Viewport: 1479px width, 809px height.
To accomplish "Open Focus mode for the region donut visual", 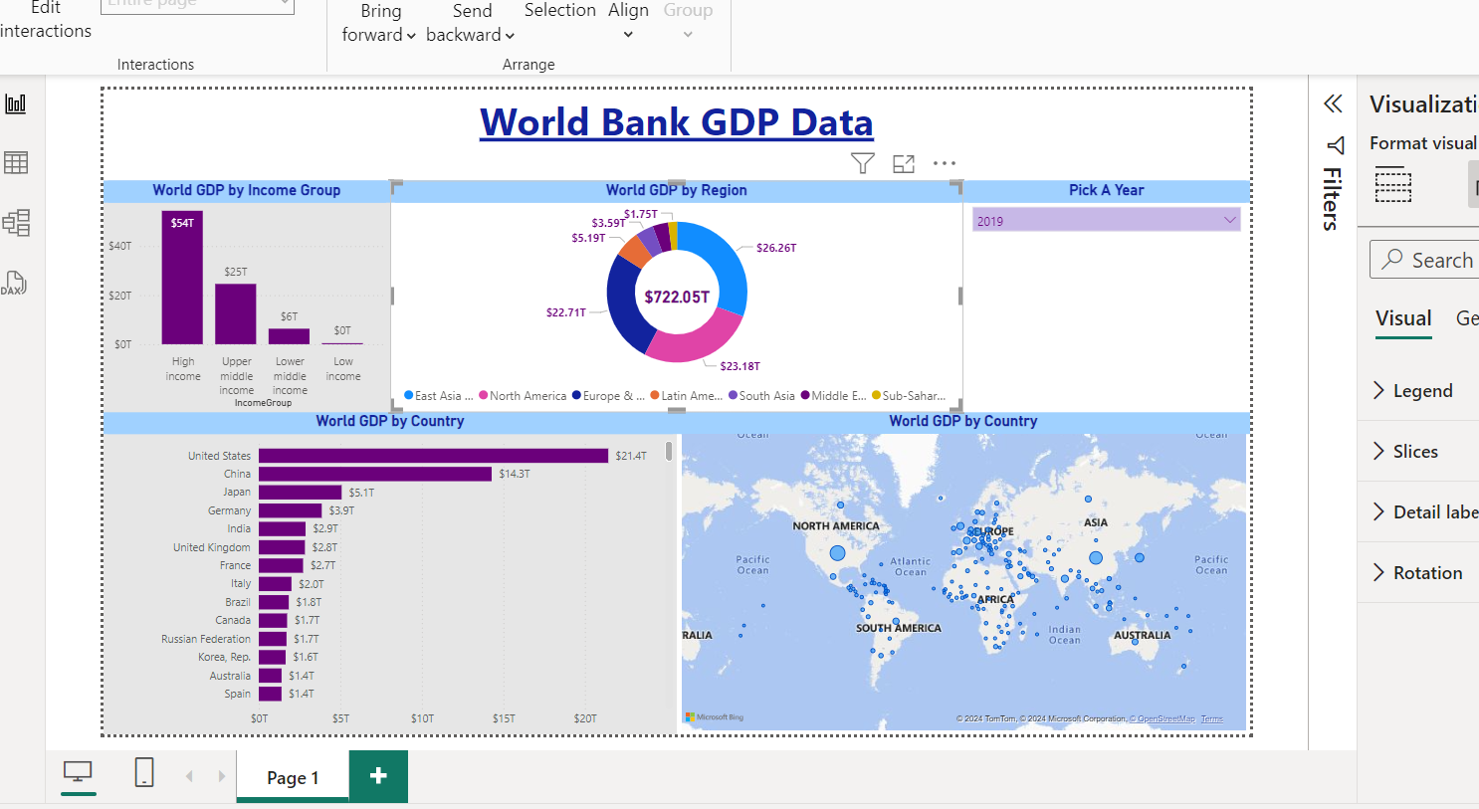I will point(904,164).
